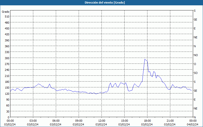Click the 90 degree axis label
This screenshot has height=127, width=203.
click(8, 100)
